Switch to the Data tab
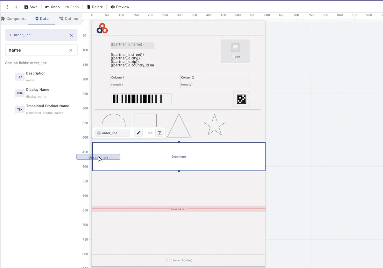383x268 pixels. tap(41, 18)
